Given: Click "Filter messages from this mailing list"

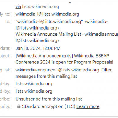Looking at the screenshot, I should [63, 73].
